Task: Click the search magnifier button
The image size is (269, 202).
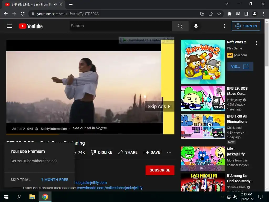Action: (180, 26)
